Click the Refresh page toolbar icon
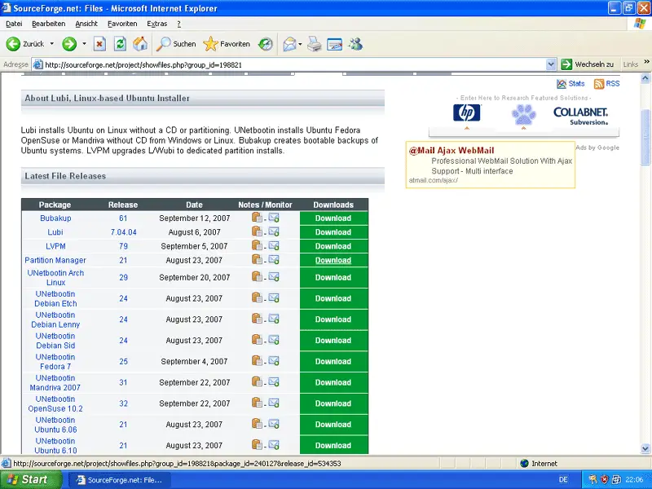Screen dimensions: 652x489 pos(120,44)
